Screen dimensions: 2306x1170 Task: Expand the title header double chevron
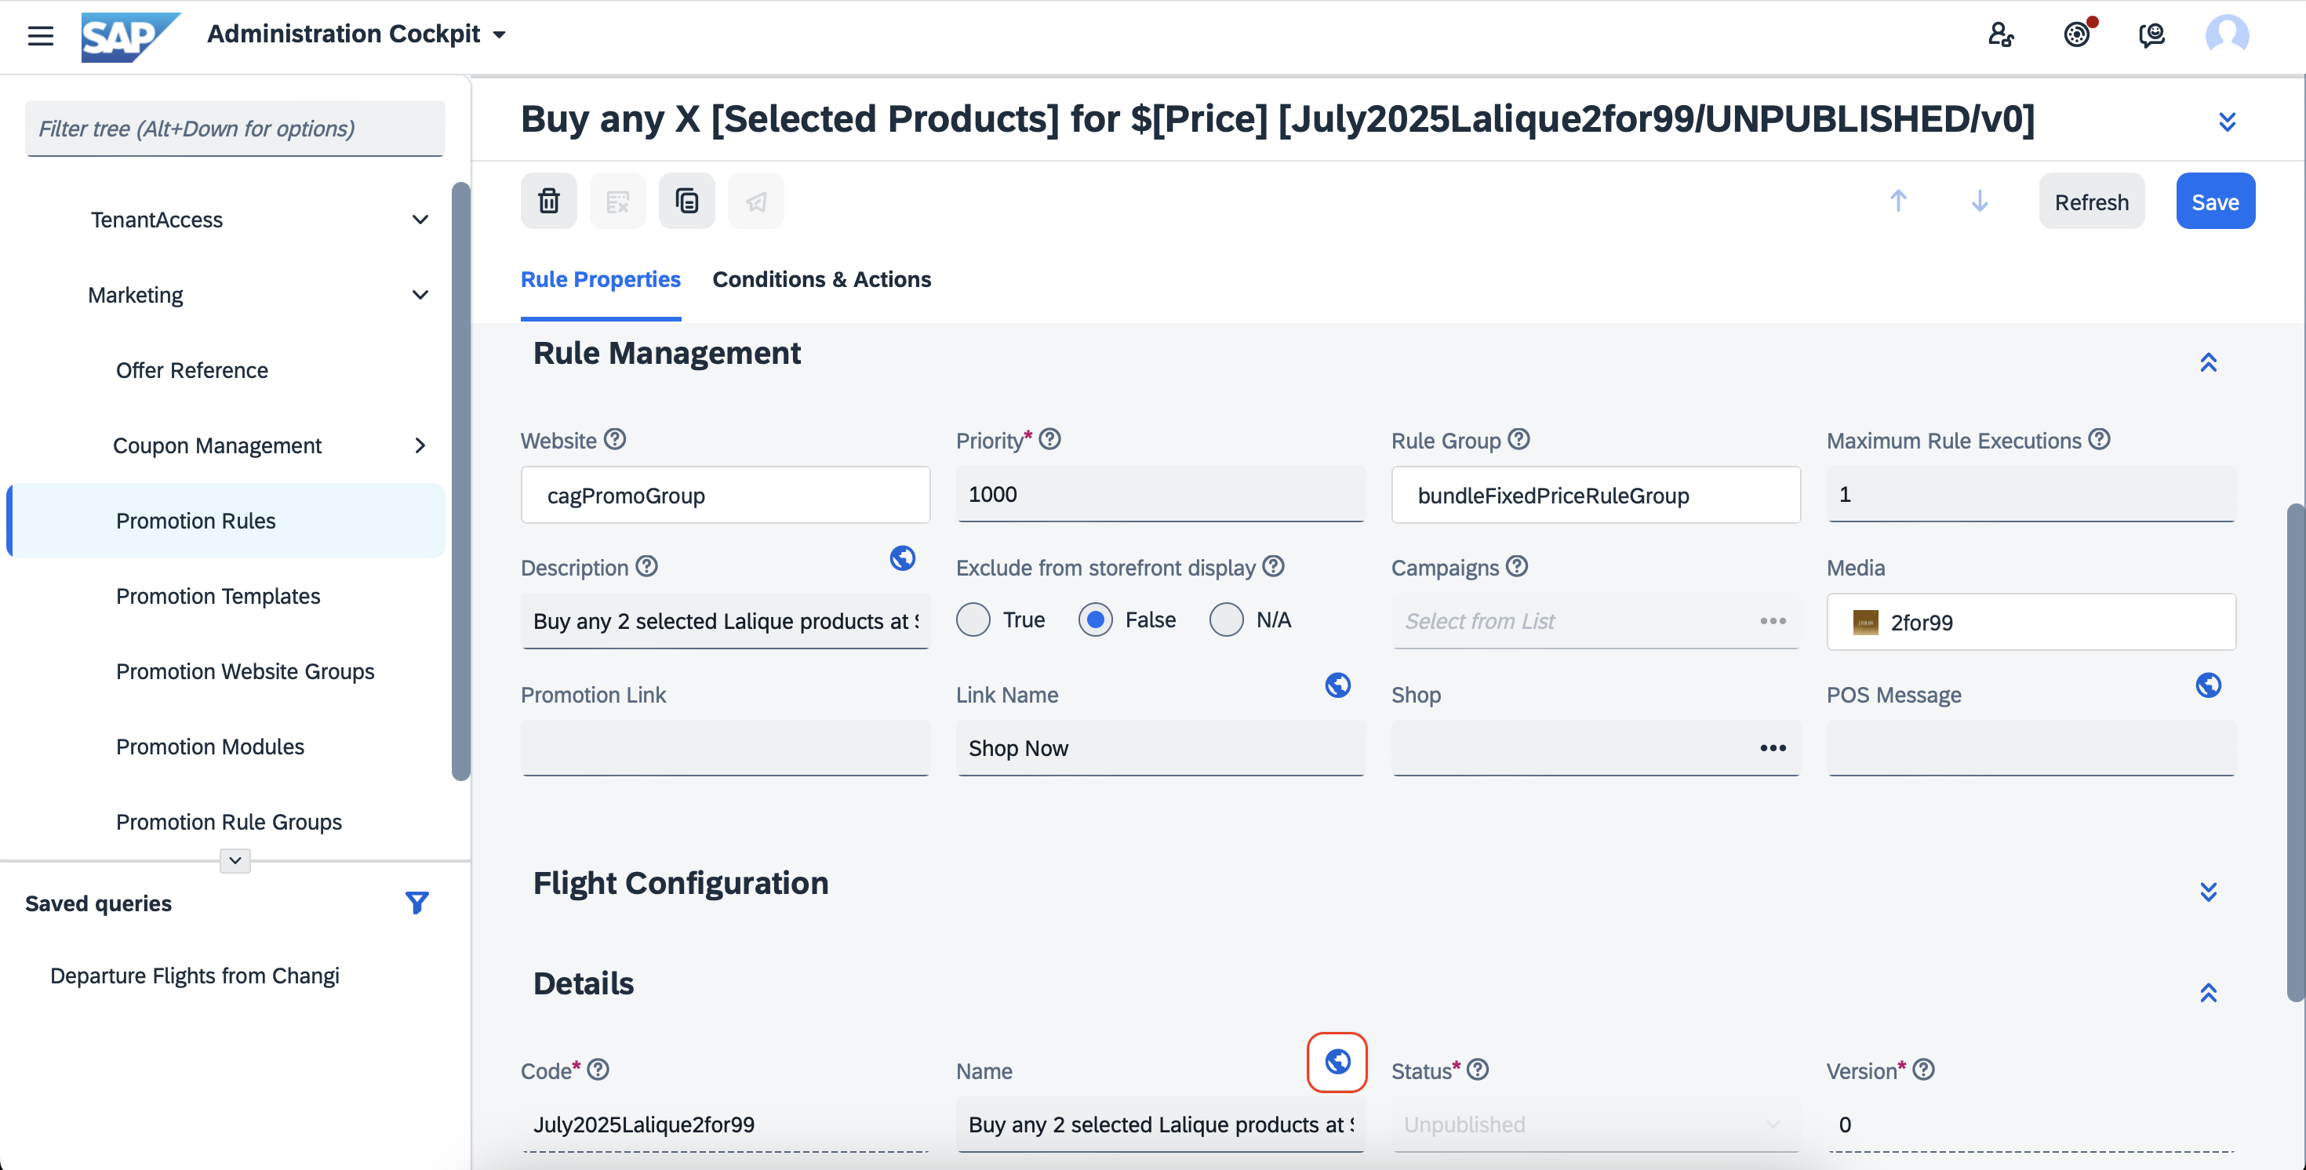[2228, 121]
